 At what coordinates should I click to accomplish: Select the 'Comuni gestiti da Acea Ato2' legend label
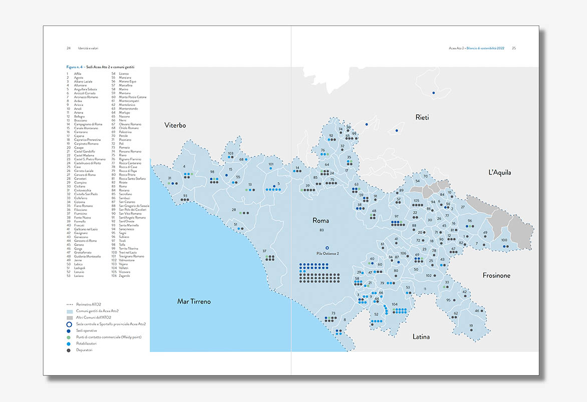97,311
